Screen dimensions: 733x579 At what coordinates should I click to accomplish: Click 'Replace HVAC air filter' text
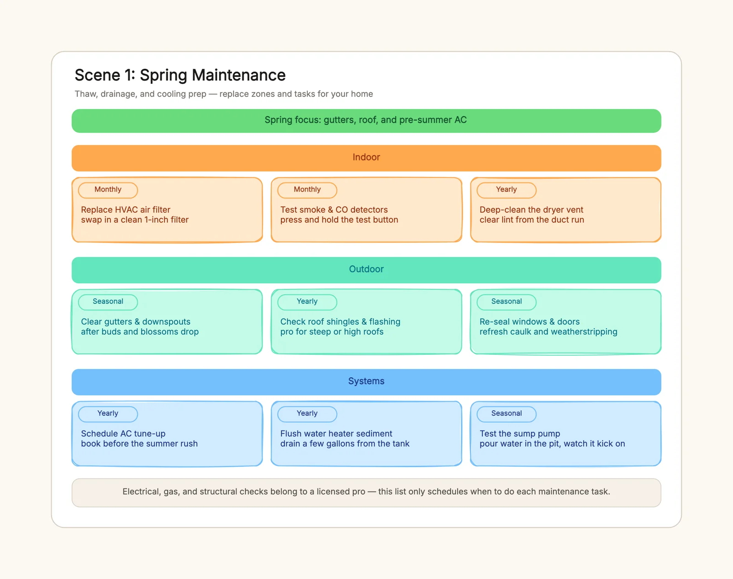[126, 210]
